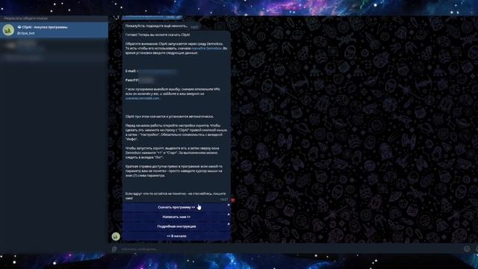This screenshot has height=269, width=478.
Task: Click the 'E-mail:' line in message
Action: point(151,71)
